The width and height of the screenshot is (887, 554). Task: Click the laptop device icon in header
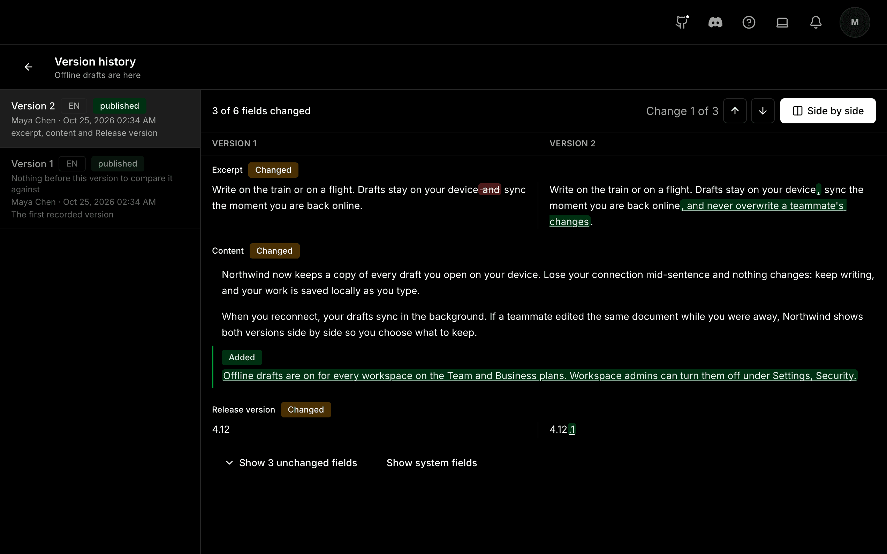click(782, 22)
